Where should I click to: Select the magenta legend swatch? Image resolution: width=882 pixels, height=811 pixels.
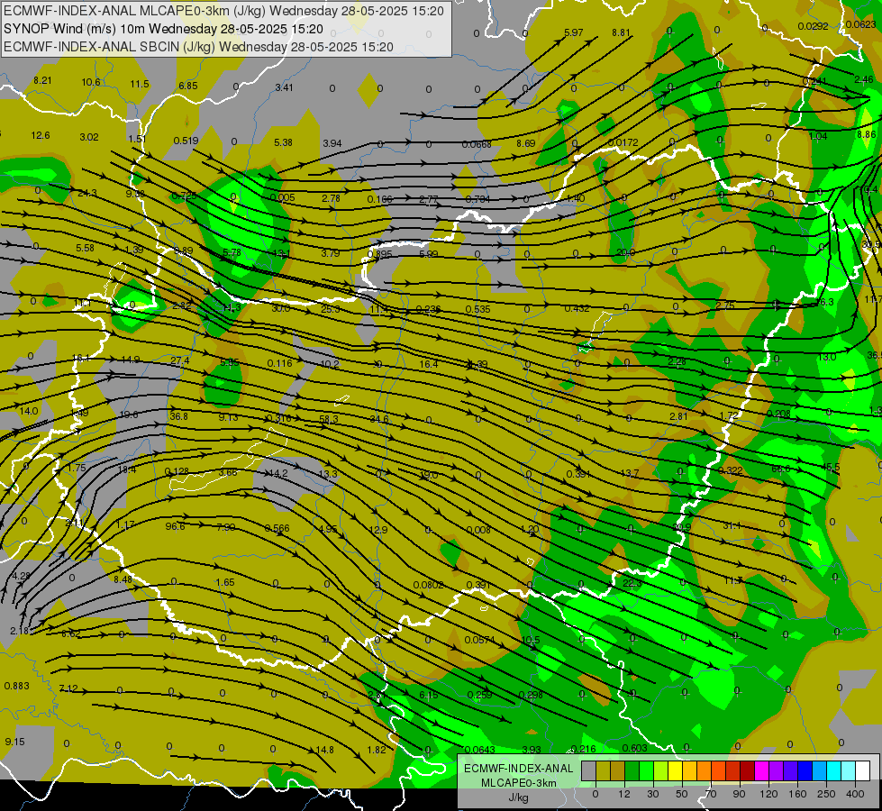(761, 770)
